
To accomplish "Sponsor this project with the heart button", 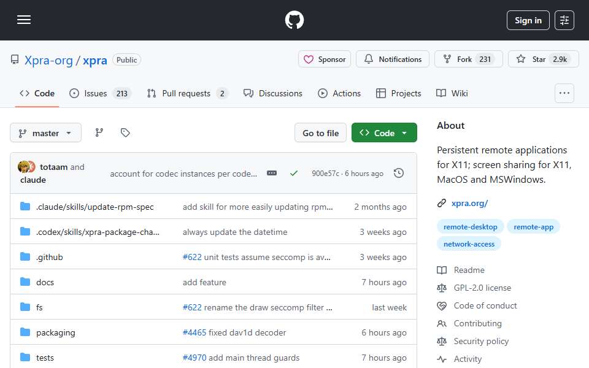I will pyautogui.click(x=324, y=59).
